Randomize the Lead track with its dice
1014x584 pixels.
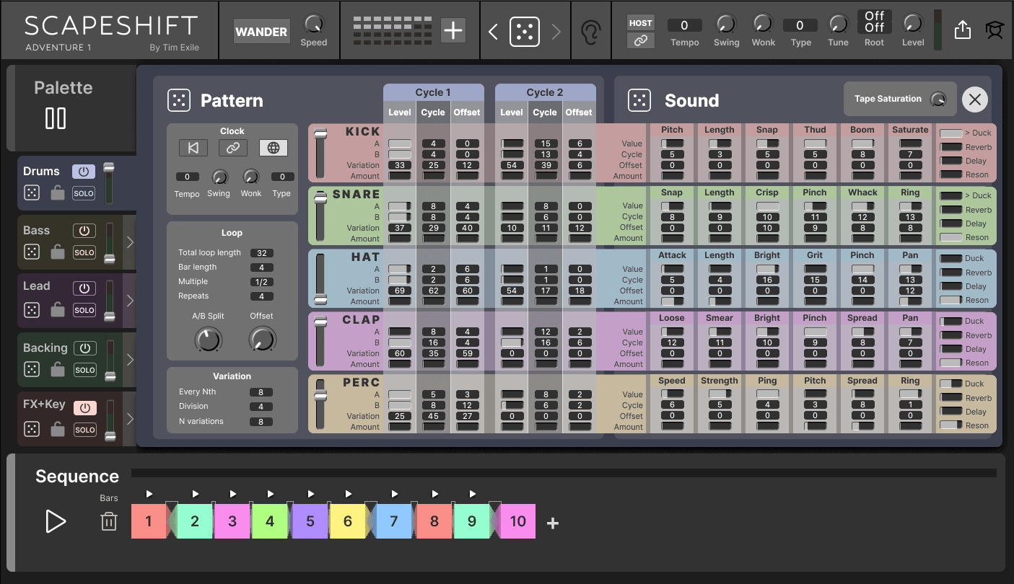(32, 310)
